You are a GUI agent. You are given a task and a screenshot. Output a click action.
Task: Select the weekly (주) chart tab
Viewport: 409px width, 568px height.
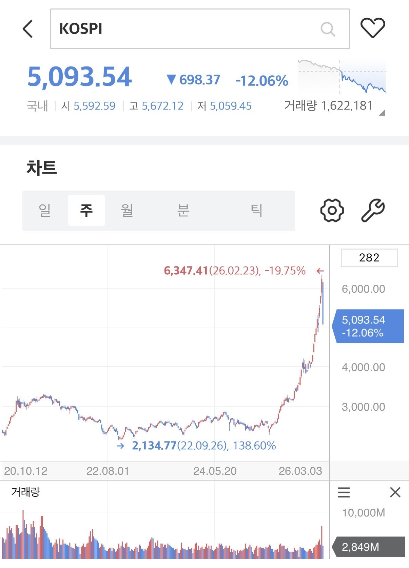(86, 211)
